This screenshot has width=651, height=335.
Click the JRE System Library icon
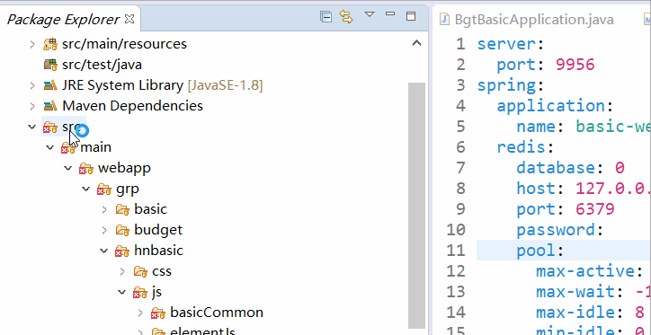tap(50, 85)
